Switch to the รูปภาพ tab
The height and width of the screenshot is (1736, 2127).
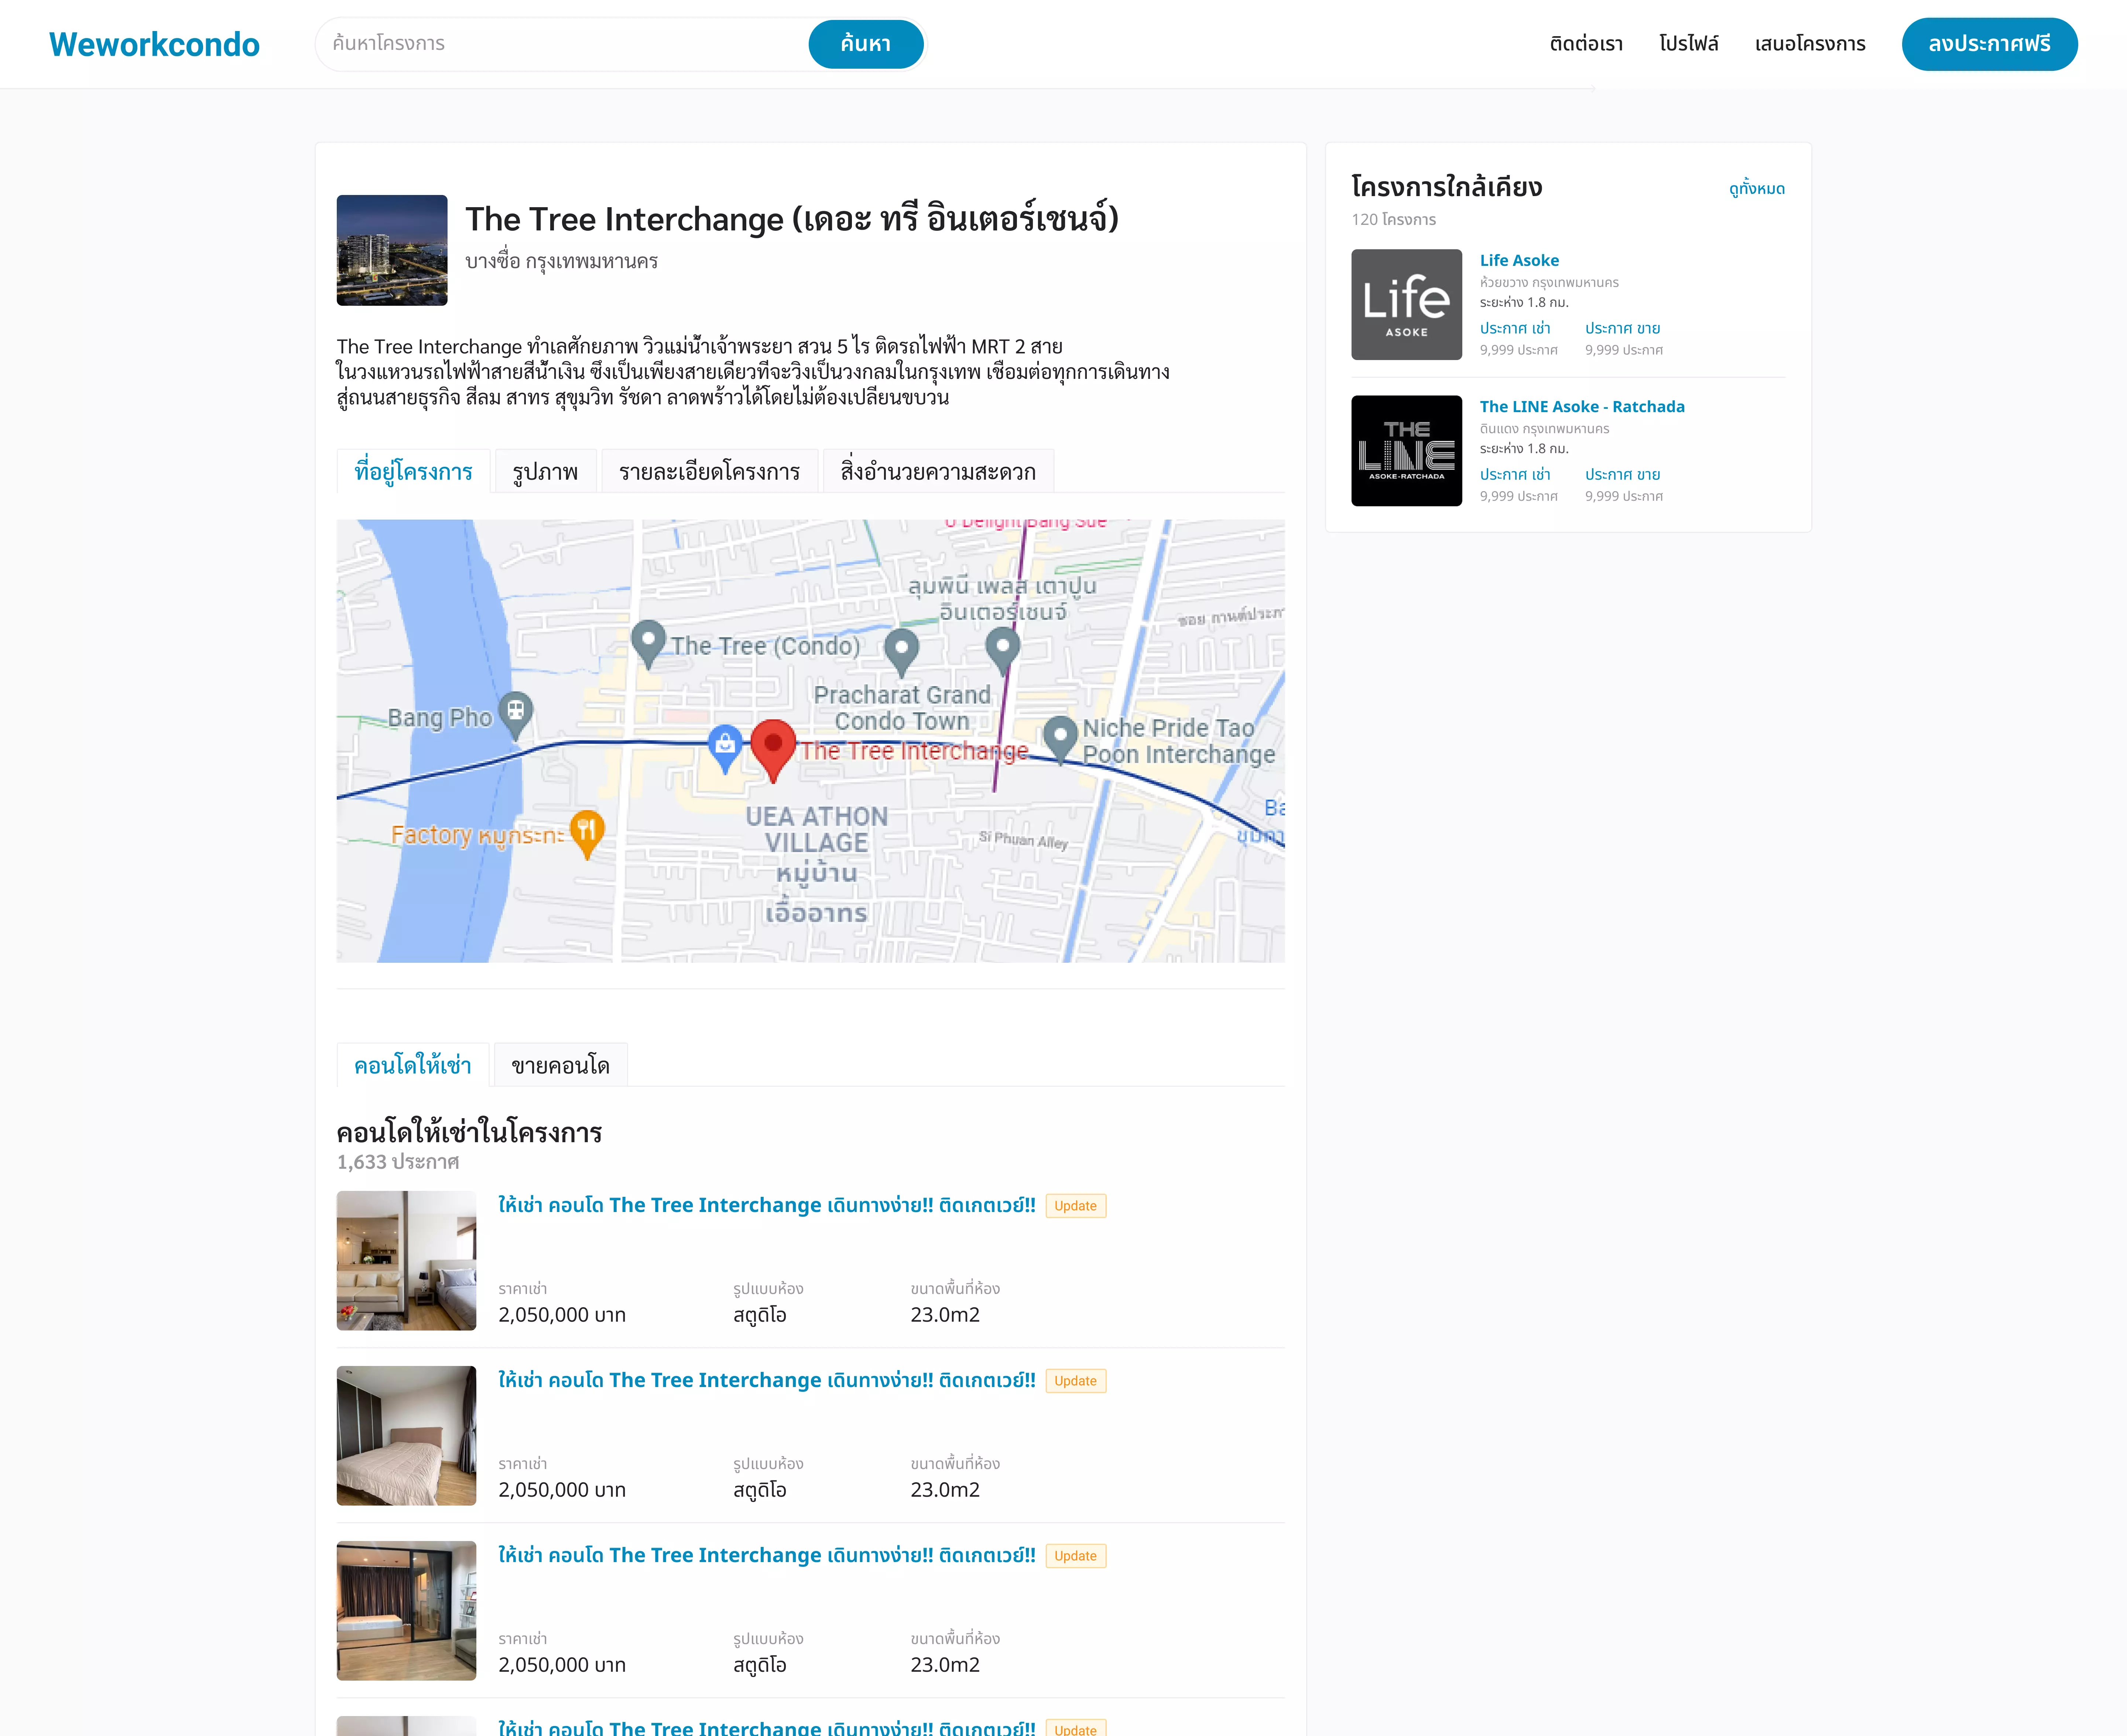point(545,470)
